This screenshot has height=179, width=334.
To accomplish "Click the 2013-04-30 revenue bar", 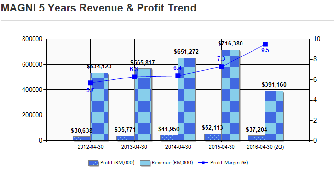I will click(143, 104).
